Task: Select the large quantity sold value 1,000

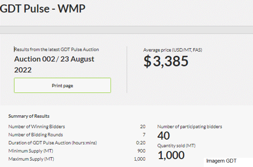Action: (171, 155)
